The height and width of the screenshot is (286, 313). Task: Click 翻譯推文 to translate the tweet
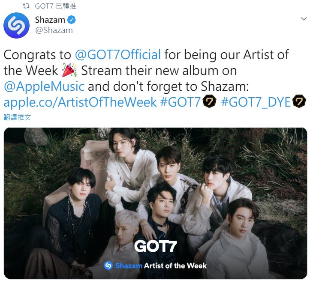click(18, 117)
